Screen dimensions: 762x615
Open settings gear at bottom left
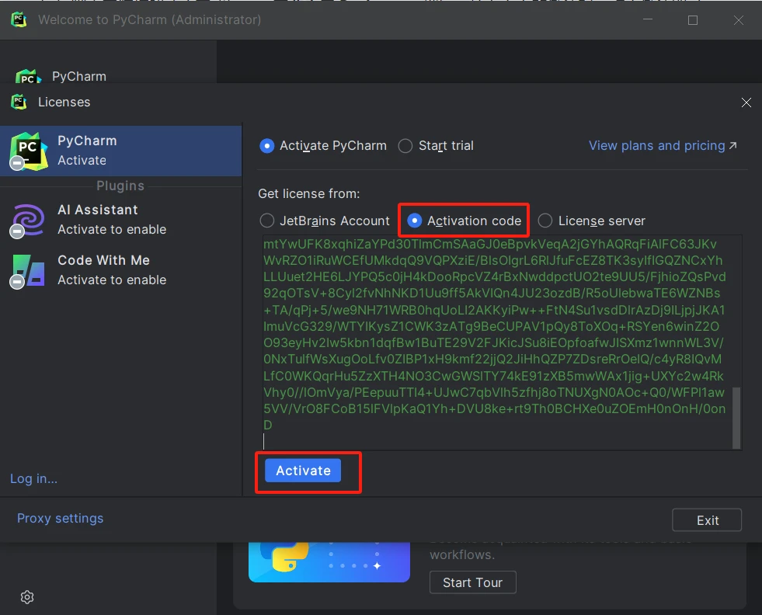coord(27,597)
